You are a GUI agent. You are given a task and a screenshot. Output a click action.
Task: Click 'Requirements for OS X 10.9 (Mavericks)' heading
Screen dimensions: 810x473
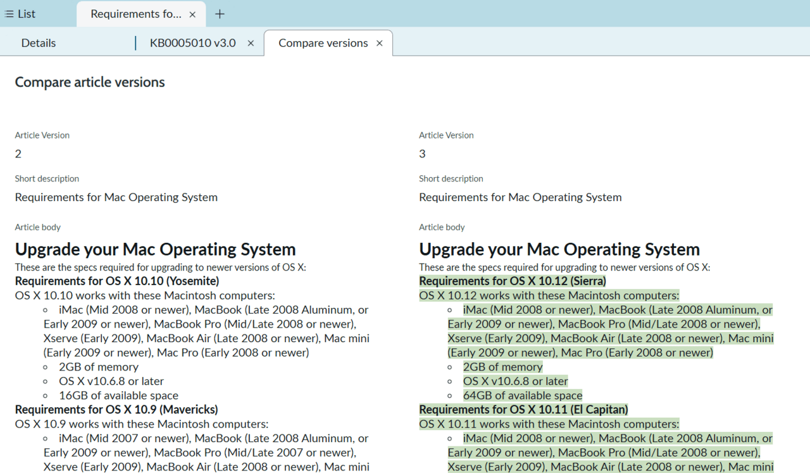116,409
